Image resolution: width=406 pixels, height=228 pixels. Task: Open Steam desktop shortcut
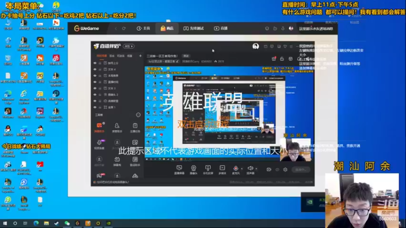[x=24, y=148]
